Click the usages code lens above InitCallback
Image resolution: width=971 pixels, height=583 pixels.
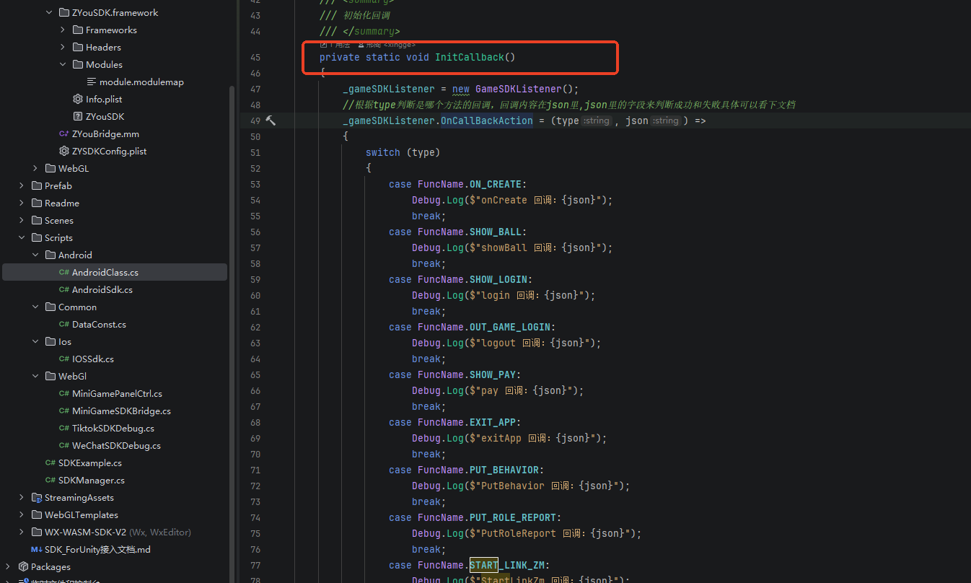pos(335,45)
